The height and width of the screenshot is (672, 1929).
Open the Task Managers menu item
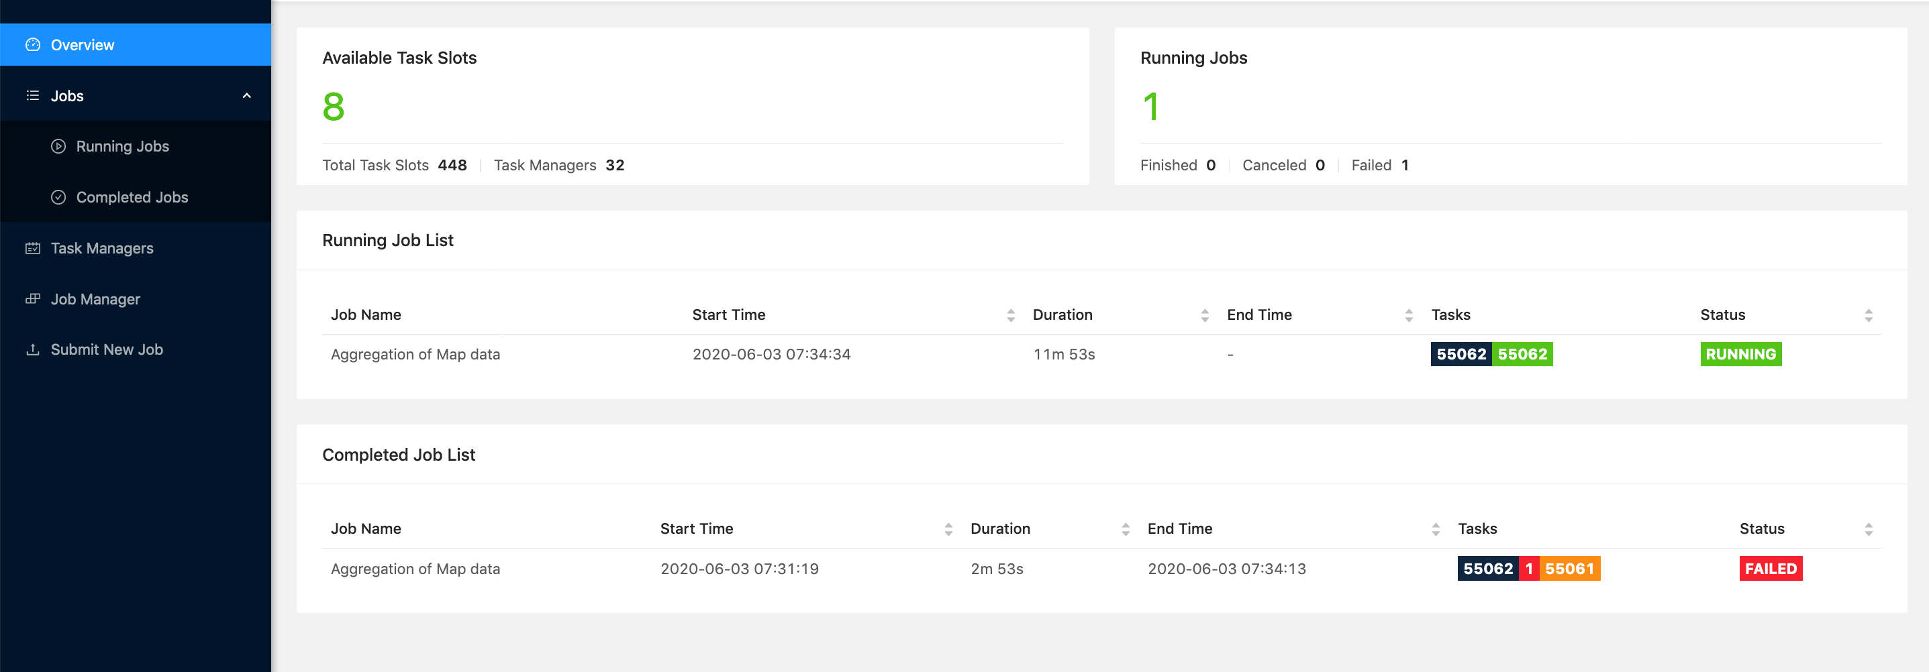[x=102, y=248]
